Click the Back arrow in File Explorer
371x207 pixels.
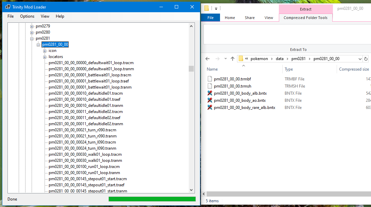coord(207,59)
